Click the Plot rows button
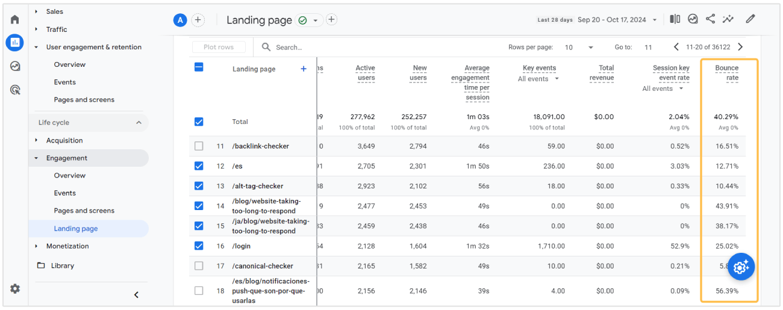The image size is (783, 310). pos(219,47)
